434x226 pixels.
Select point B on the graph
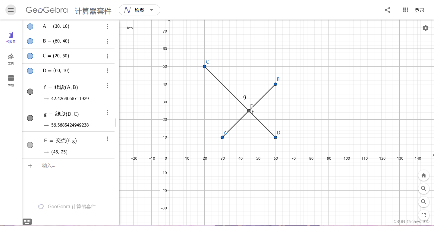point(275,84)
